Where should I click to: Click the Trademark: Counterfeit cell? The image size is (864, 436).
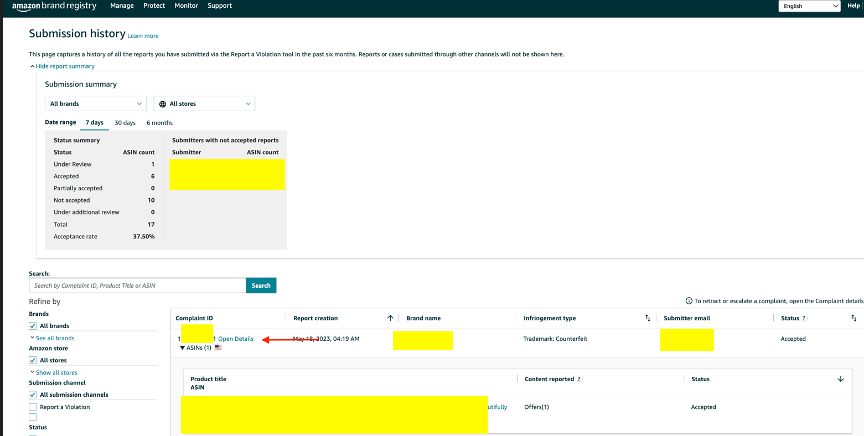[555, 339]
